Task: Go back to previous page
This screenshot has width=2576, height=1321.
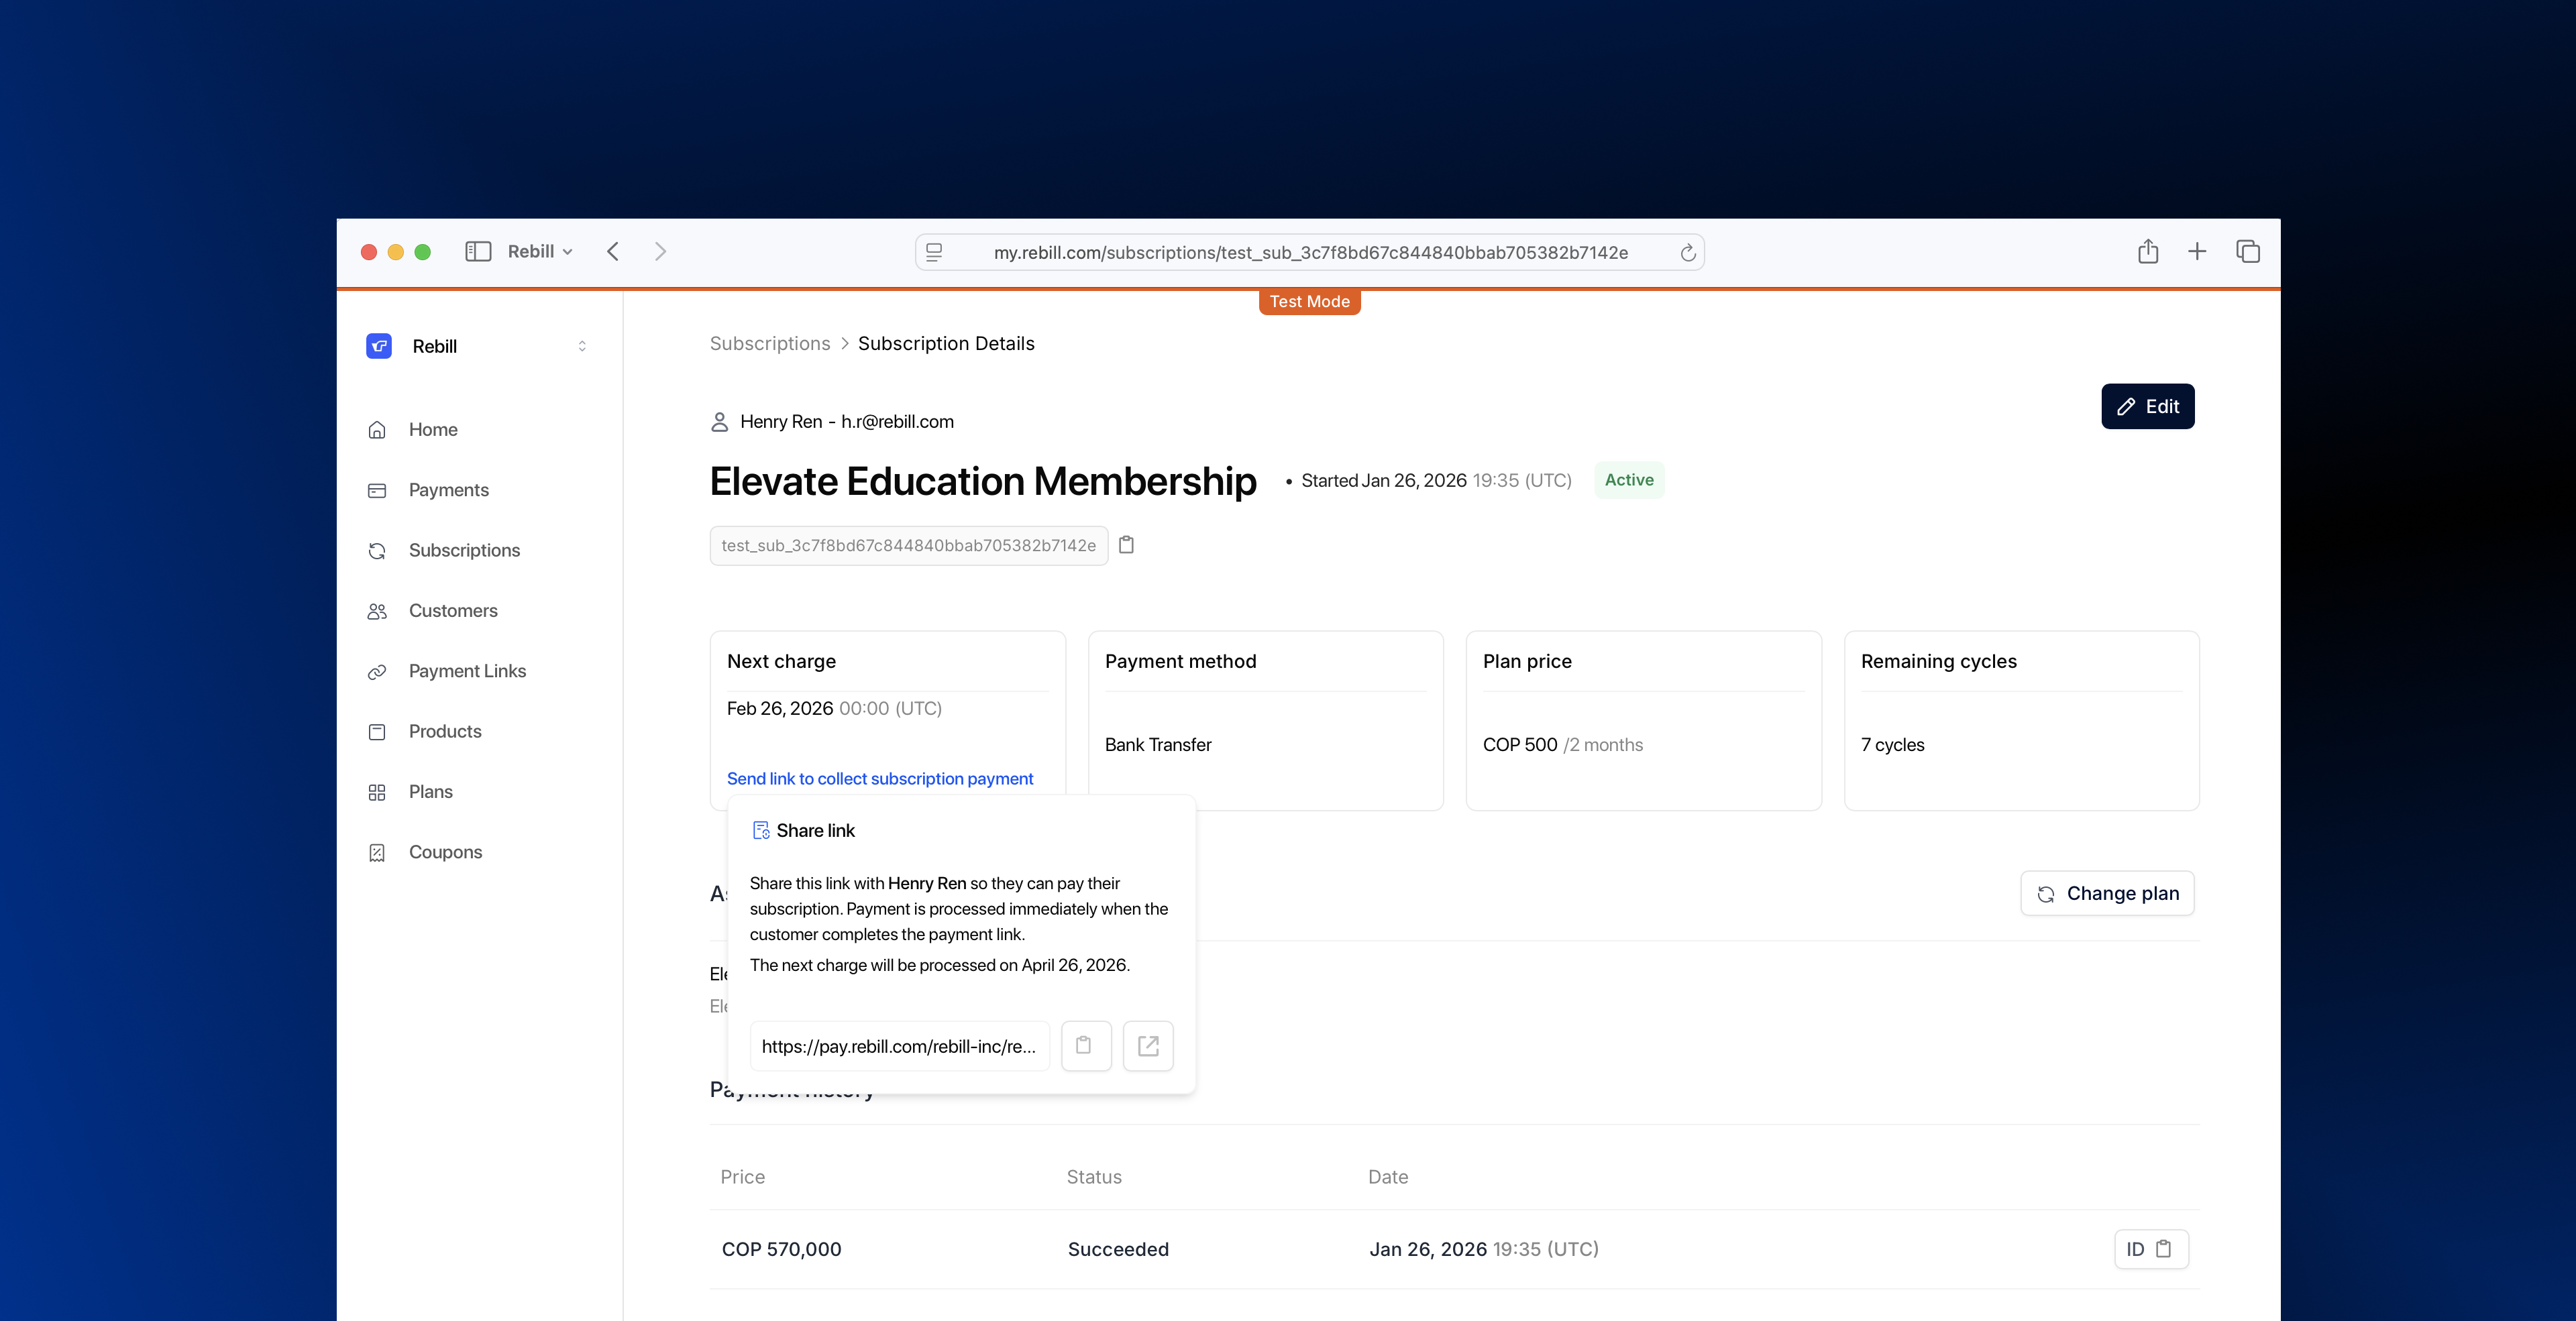Action: 613,252
